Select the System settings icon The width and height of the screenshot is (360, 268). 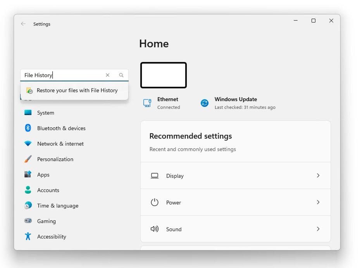(28, 113)
